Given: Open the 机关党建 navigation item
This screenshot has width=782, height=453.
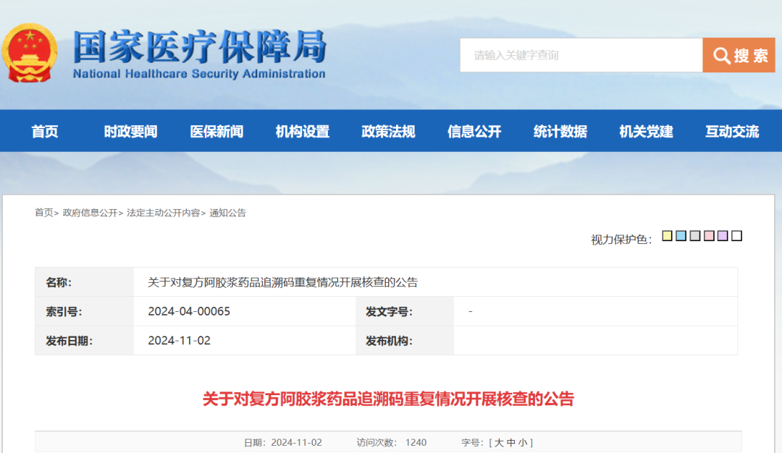Looking at the screenshot, I should tap(646, 132).
